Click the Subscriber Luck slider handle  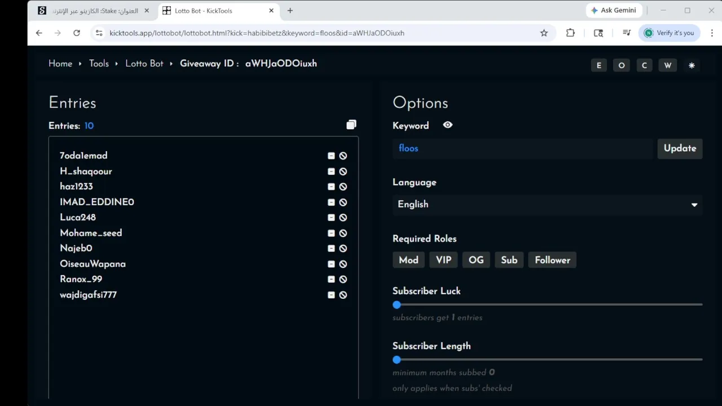click(x=397, y=304)
